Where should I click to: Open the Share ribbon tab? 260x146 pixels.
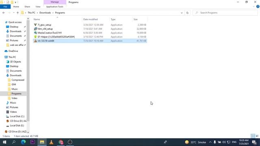coord(27,6)
